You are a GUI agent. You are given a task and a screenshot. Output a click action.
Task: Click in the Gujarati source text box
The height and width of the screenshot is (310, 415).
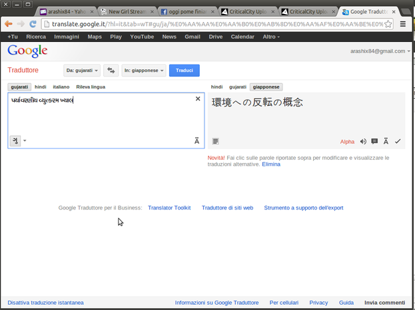[x=106, y=120]
